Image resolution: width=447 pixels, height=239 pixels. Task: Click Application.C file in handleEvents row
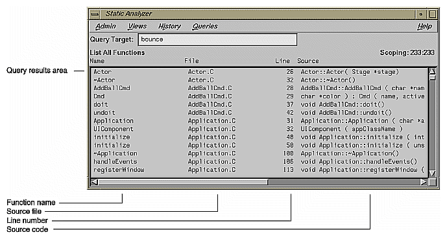click(211, 162)
